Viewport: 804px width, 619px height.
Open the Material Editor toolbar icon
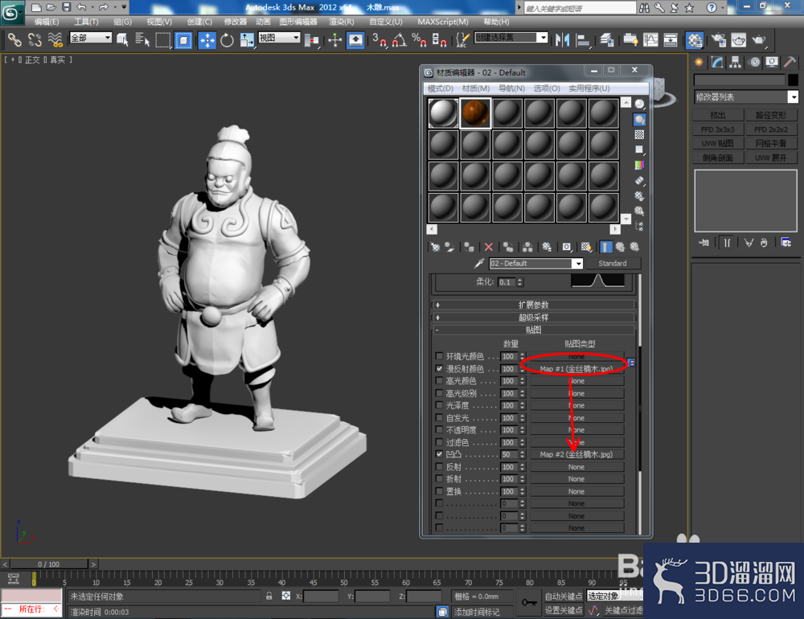tap(695, 40)
